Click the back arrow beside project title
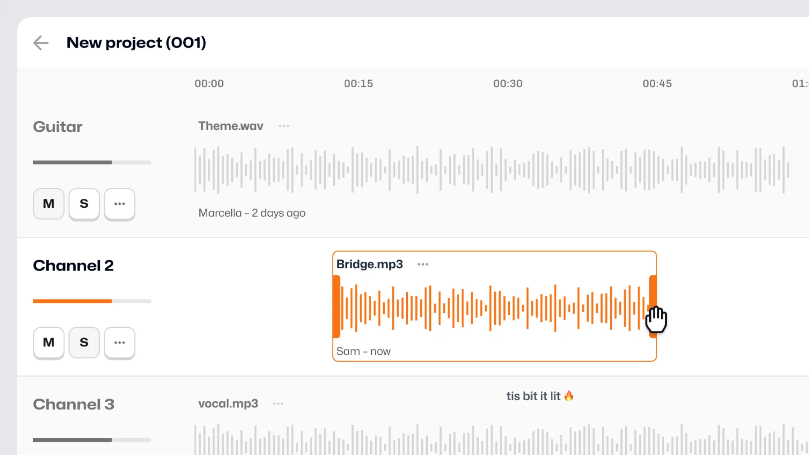 coord(41,43)
